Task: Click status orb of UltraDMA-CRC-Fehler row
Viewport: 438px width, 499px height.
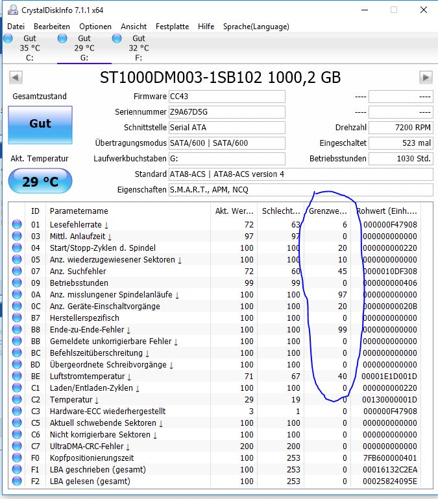Action: (x=17, y=446)
